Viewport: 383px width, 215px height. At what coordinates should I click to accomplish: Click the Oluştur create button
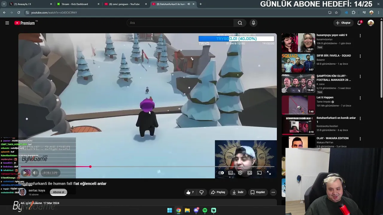343,23
